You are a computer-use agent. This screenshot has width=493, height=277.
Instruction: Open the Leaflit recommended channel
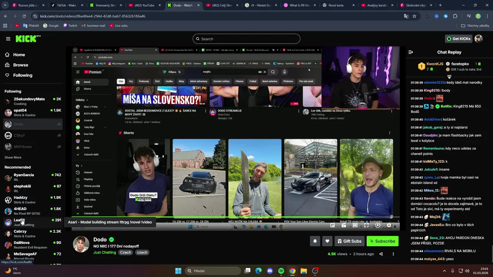pyautogui.click(x=33, y=222)
